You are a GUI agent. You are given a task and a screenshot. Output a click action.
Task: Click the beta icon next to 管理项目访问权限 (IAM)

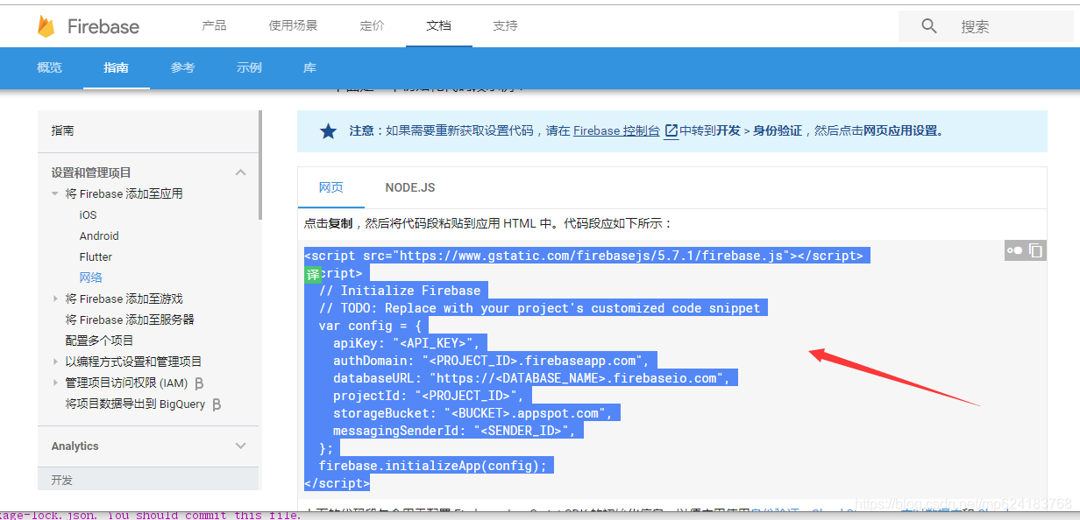[199, 383]
